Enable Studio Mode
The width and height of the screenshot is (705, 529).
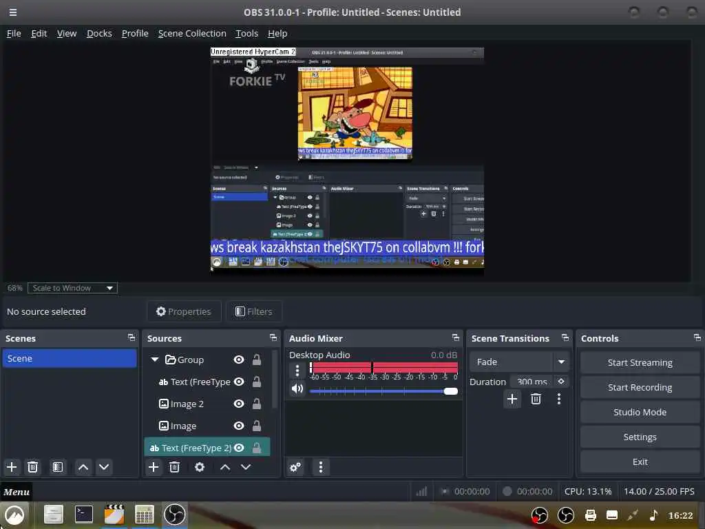(640, 412)
